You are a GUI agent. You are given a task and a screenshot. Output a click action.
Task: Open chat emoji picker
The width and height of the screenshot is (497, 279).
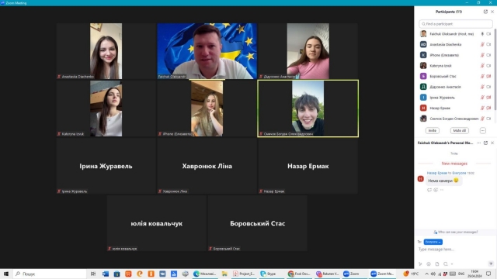[x=429, y=263]
